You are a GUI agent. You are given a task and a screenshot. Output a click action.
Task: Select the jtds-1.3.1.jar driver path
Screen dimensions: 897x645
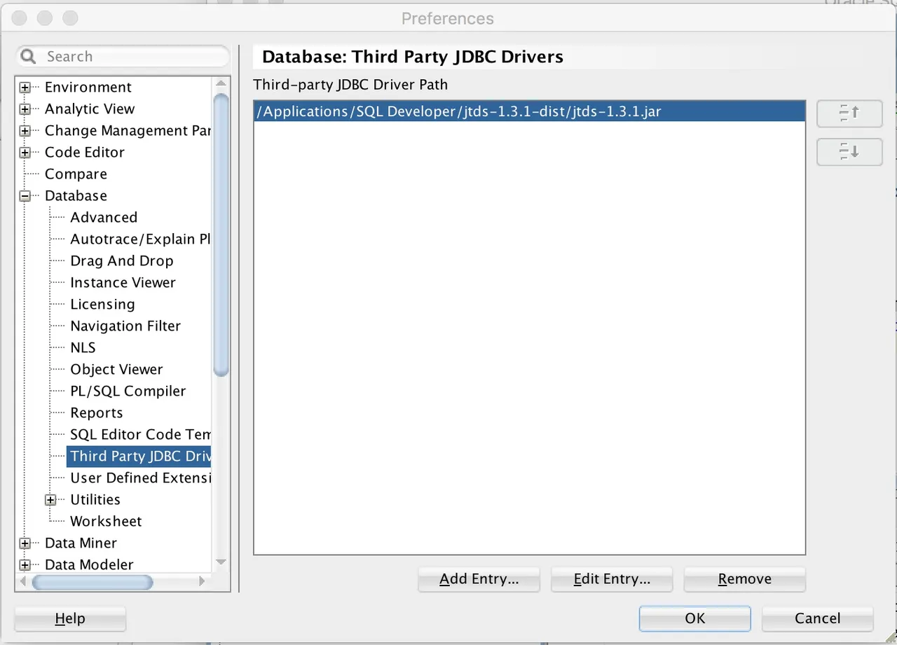[529, 111]
